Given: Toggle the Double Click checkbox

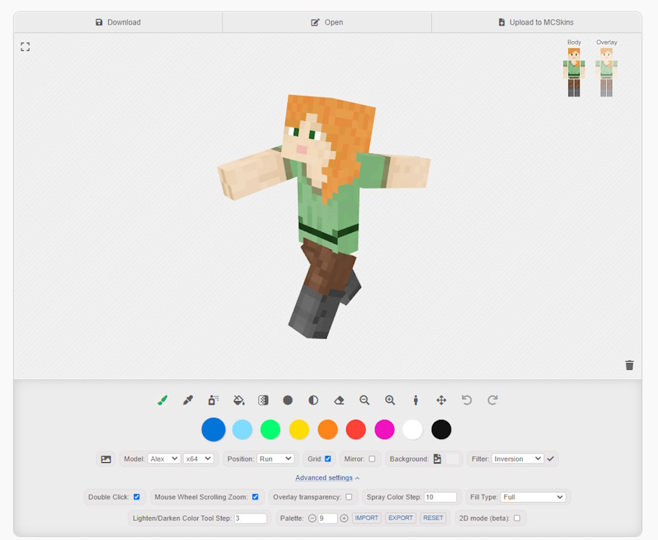Looking at the screenshot, I should coord(136,497).
